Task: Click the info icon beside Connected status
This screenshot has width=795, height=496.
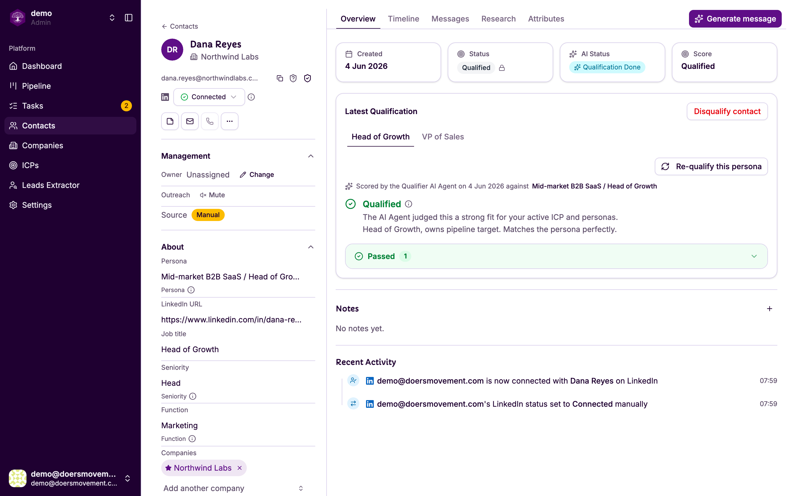Action: (x=251, y=97)
